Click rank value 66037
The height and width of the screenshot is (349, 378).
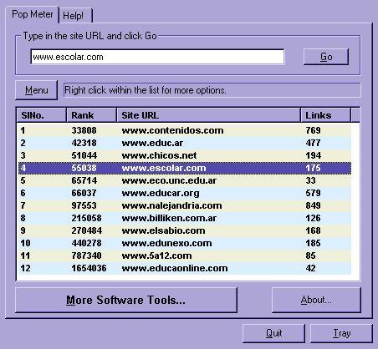point(84,193)
